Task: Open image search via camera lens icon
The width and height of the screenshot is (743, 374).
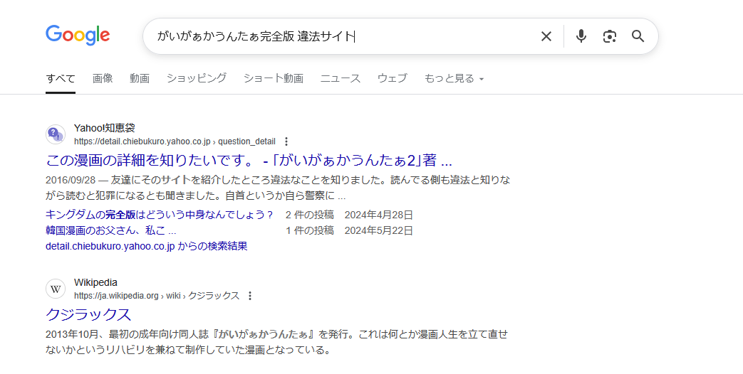Action: click(609, 36)
